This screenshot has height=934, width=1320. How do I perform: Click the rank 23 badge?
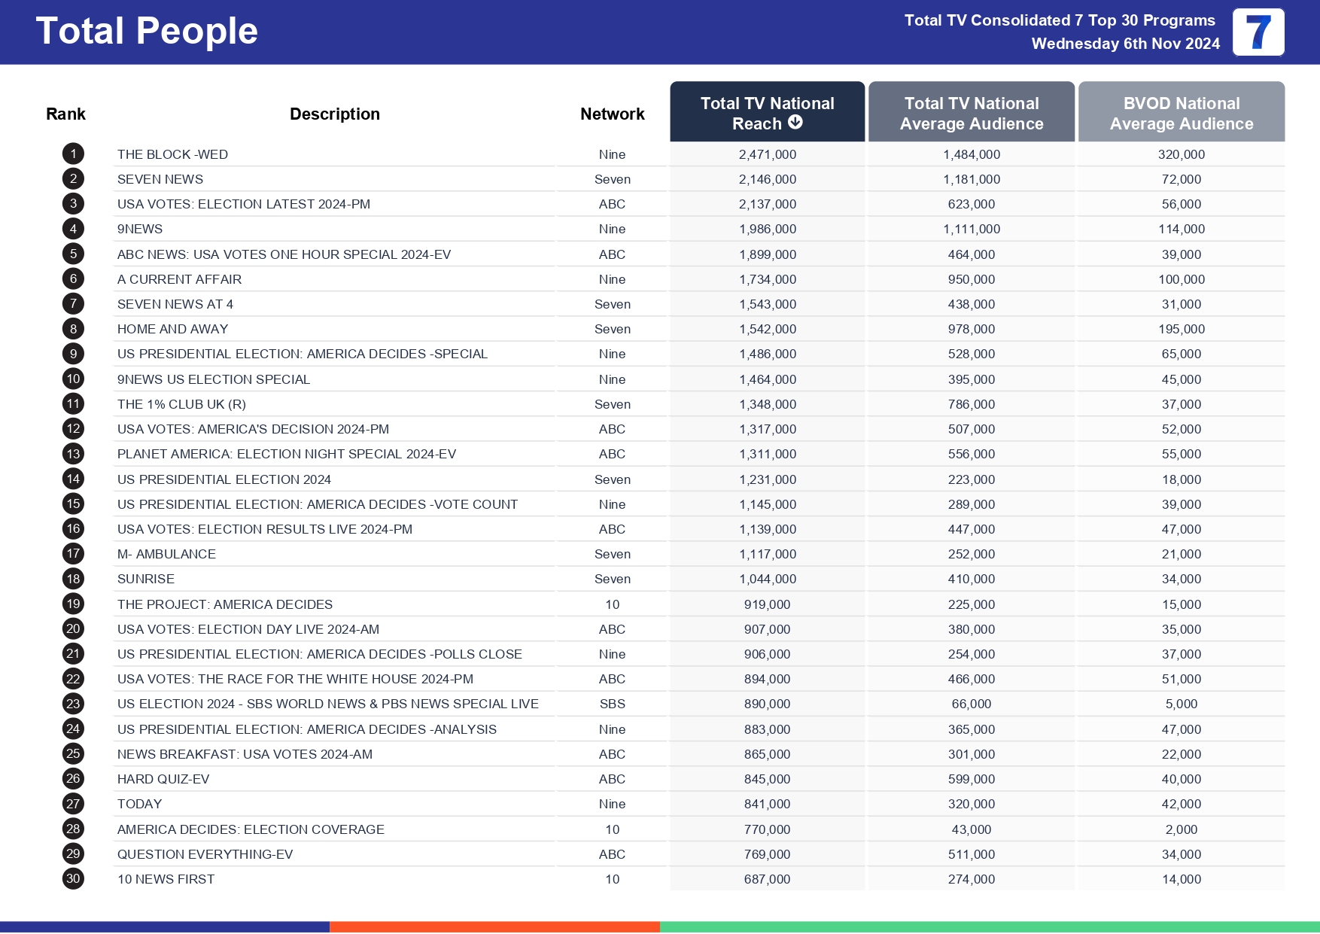(73, 704)
